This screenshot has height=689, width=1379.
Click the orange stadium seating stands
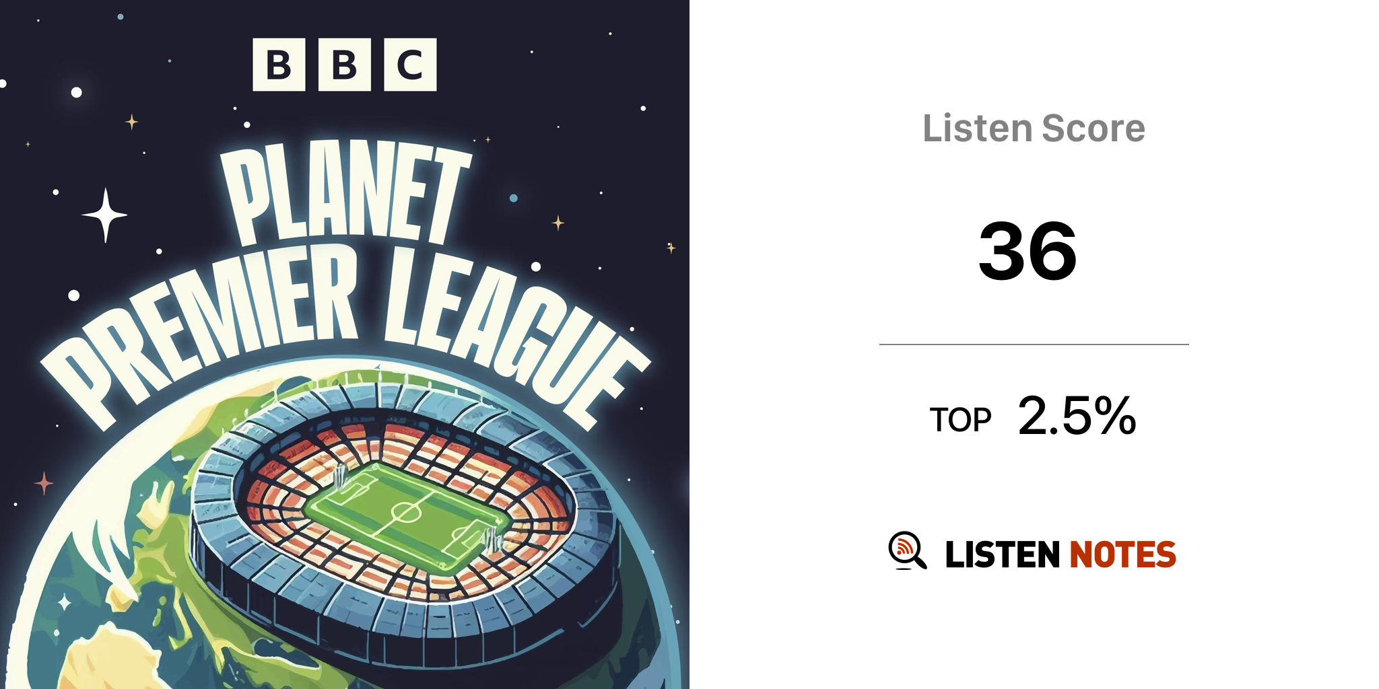pos(404,444)
